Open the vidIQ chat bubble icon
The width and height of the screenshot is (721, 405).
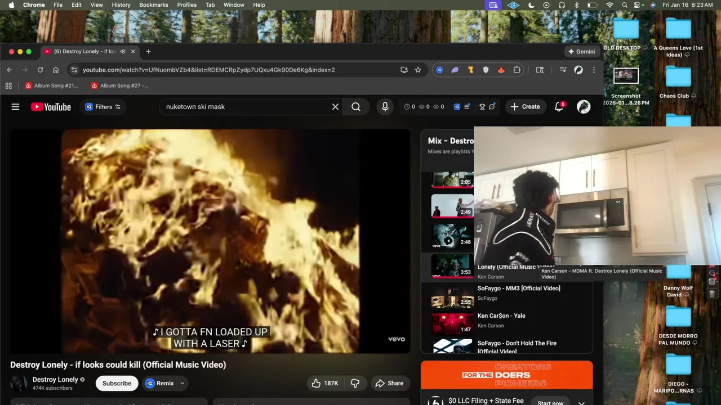[x=492, y=106]
